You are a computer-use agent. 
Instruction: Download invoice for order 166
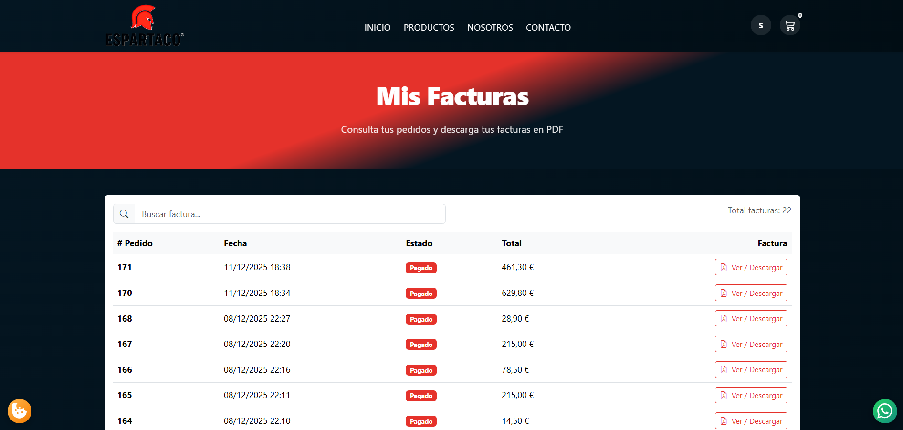(751, 369)
